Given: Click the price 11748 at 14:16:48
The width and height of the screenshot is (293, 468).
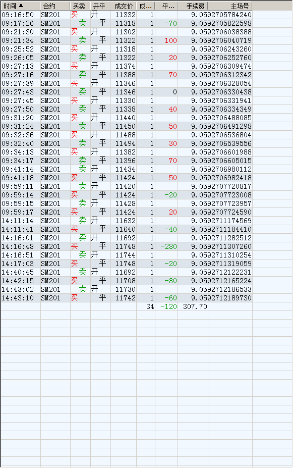Looking at the screenshot, I should pyautogui.click(x=124, y=246).
